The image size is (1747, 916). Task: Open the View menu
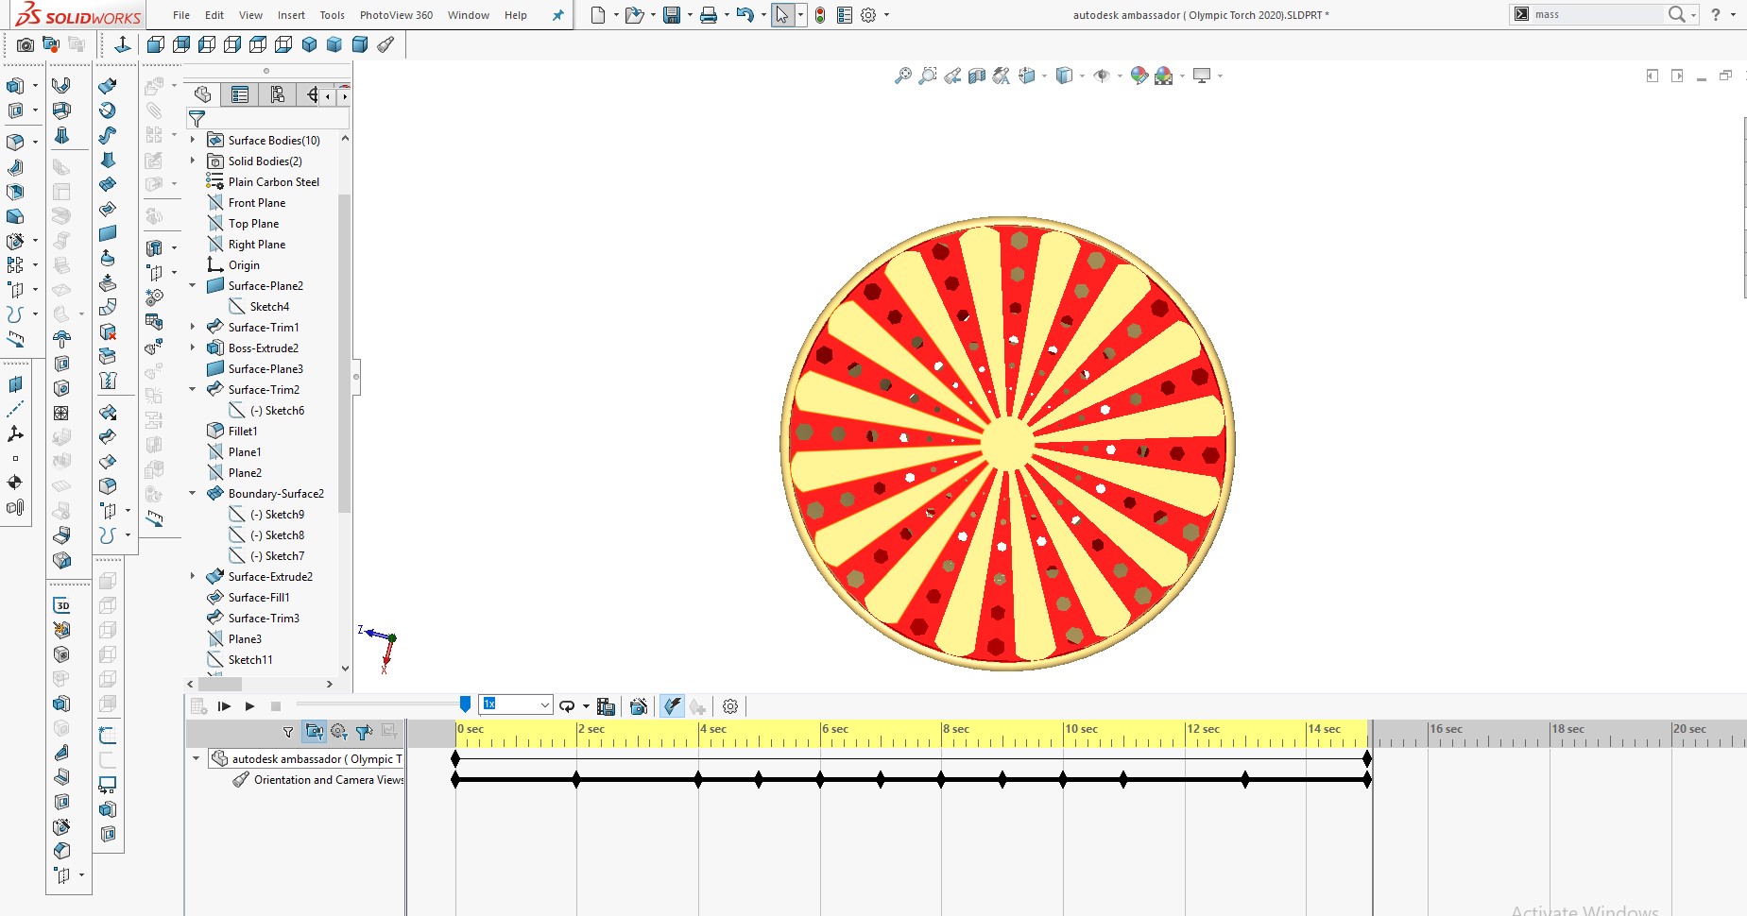click(250, 15)
